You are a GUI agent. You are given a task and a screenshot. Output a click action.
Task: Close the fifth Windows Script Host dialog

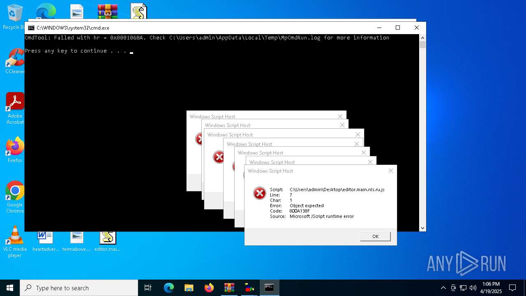tap(364, 153)
